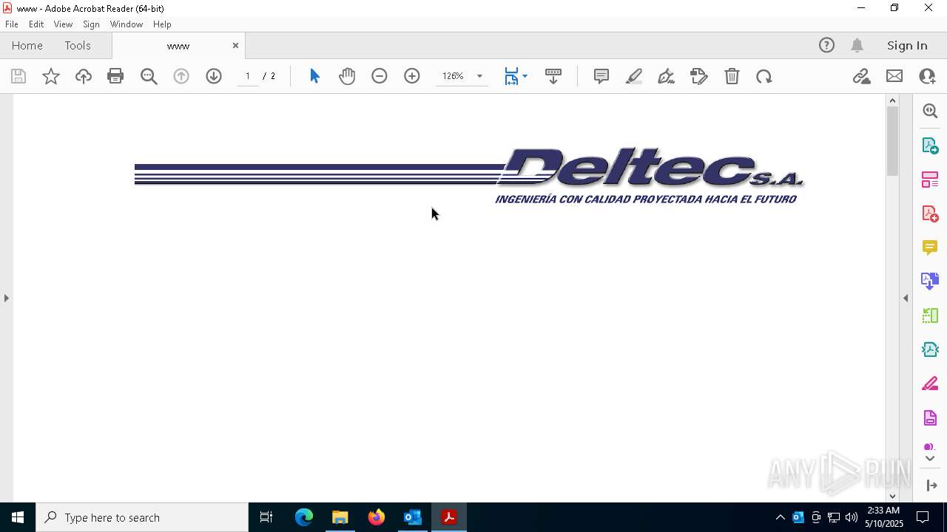Show hidden system tray icons
The image size is (947, 532).
coord(780,517)
